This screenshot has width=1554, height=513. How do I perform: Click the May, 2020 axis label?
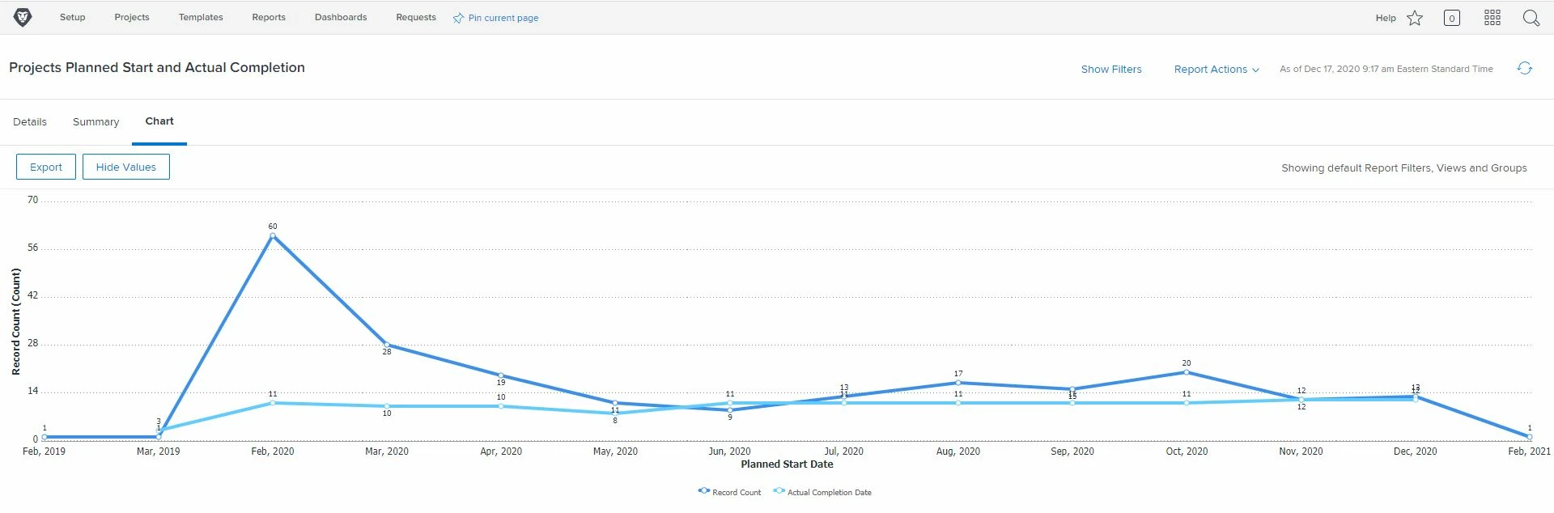pyautogui.click(x=615, y=452)
